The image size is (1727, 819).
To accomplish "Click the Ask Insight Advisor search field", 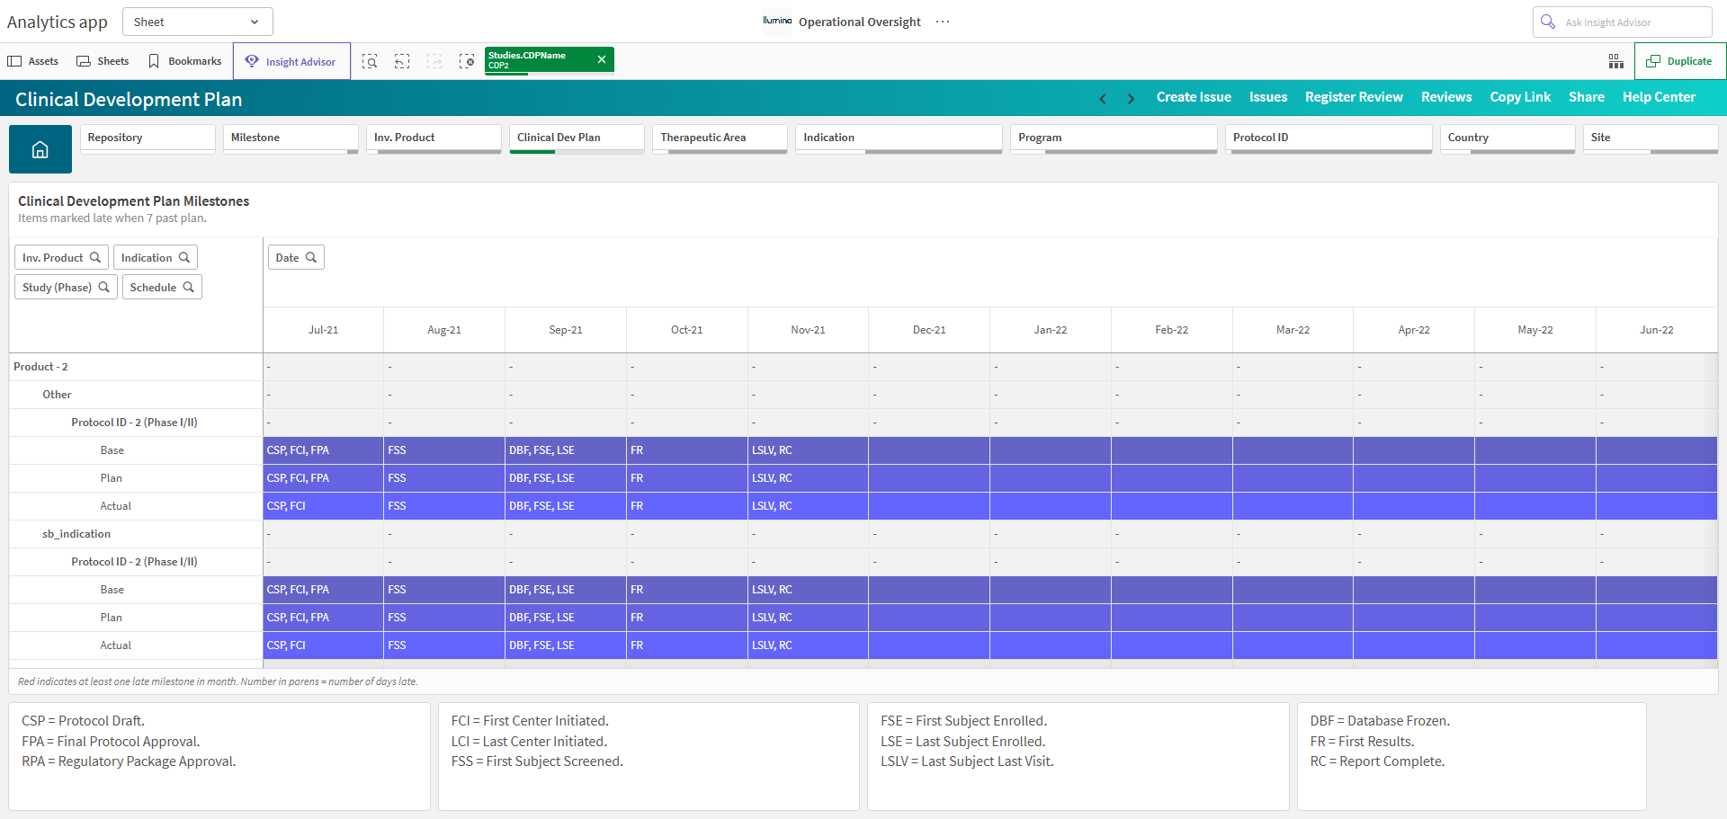I will click(x=1623, y=22).
